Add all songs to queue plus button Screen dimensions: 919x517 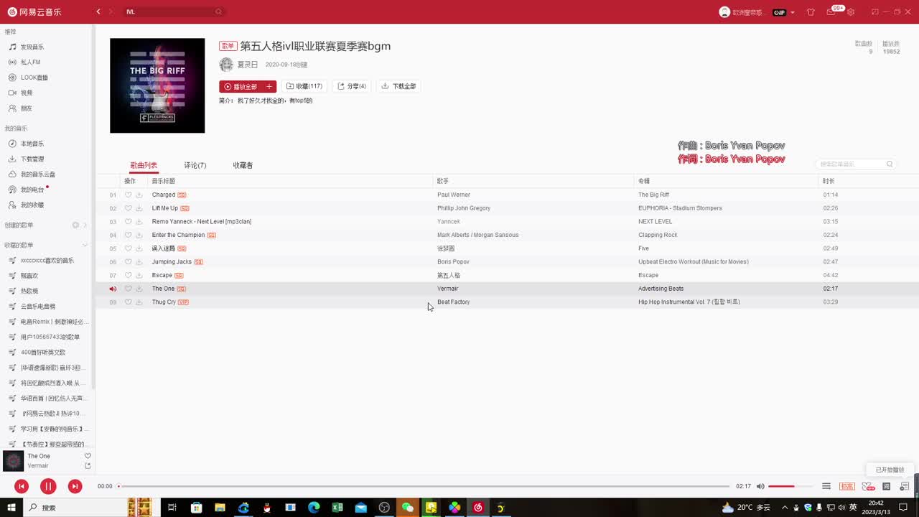(x=269, y=86)
